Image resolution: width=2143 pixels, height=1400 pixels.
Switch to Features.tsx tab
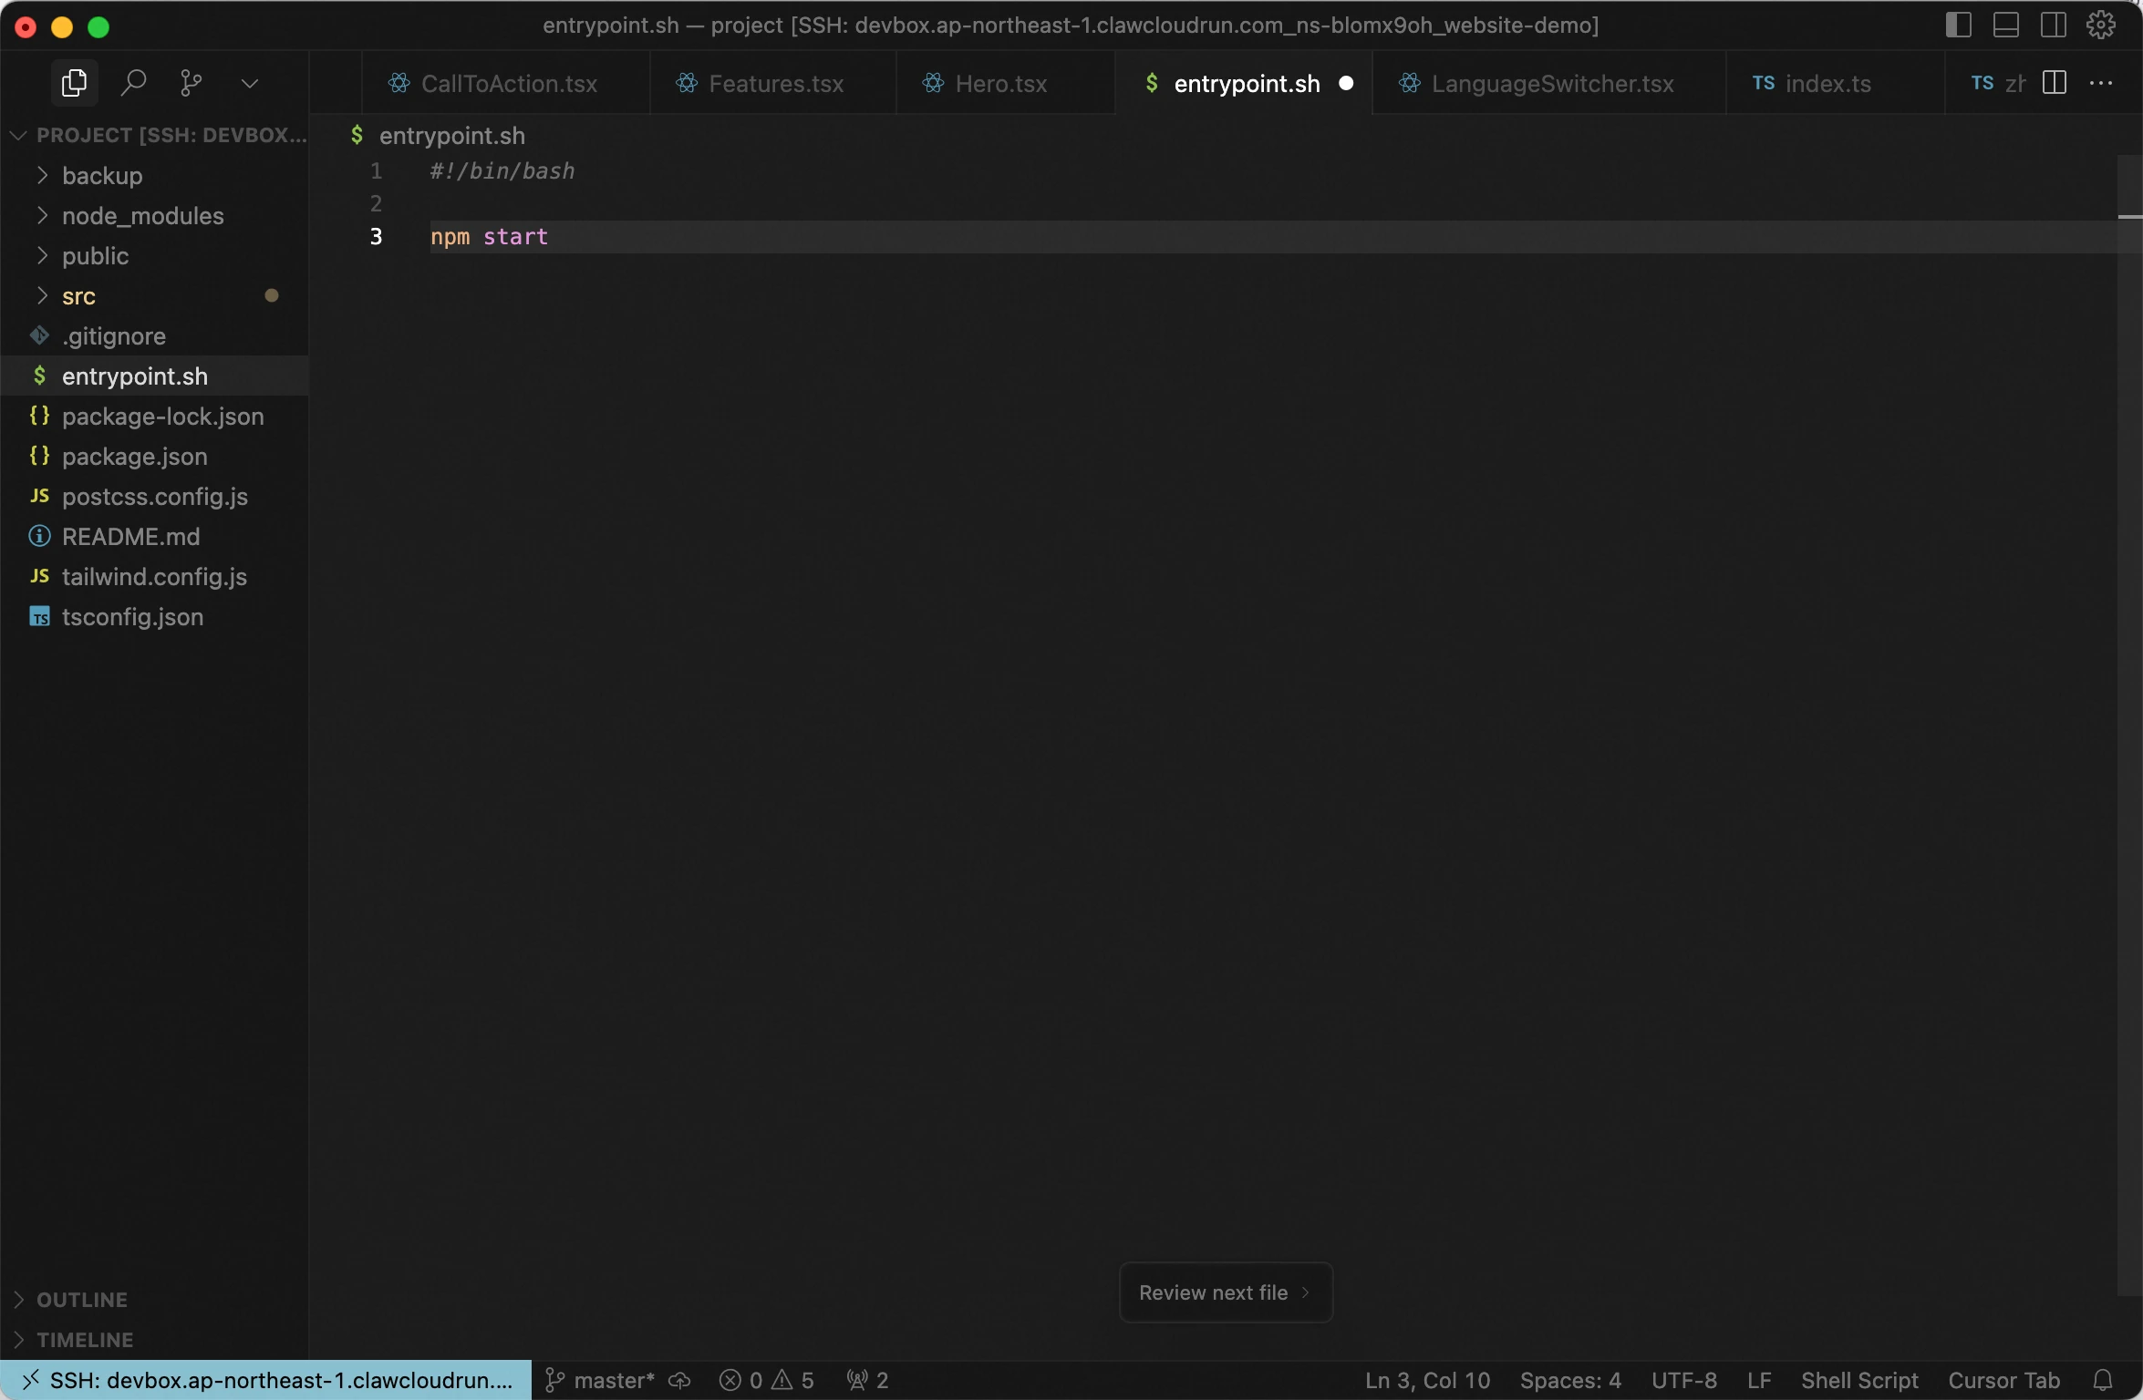[x=773, y=83]
